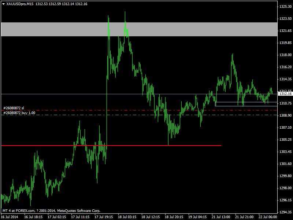Click price scale value 1296.15
This screenshot has width=293, height=220.
click(x=285, y=200)
